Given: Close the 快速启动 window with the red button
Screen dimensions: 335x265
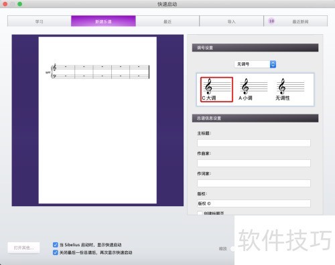Looking at the screenshot, I should click(x=5, y=4).
